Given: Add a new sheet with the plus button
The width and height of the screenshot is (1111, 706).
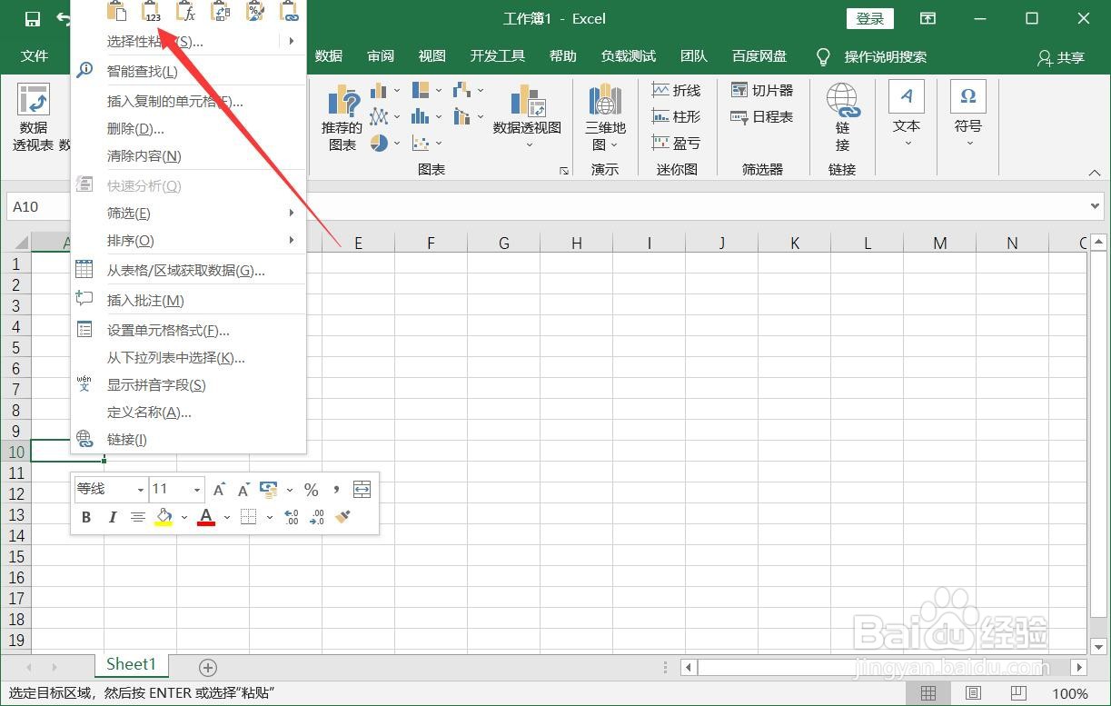Looking at the screenshot, I should (x=208, y=668).
